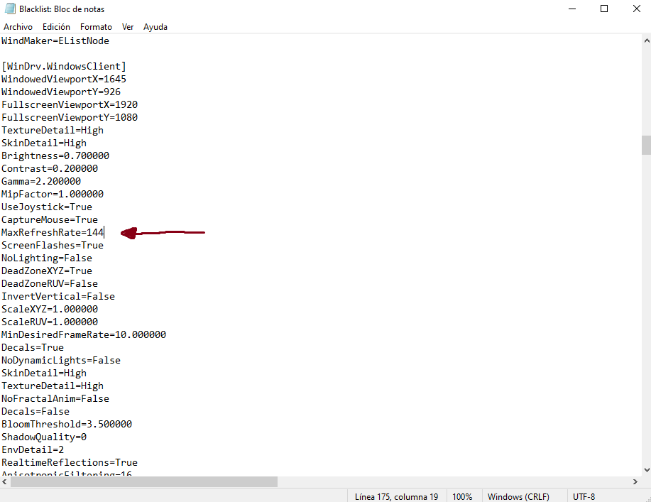Click the horizontal scrollbar thumb
Image resolution: width=651 pixels, height=502 pixels.
coord(144,481)
